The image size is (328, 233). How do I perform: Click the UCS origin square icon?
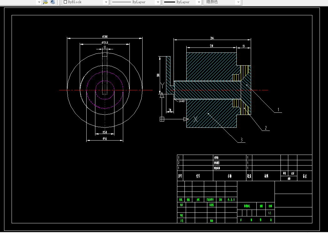(x=162, y=119)
